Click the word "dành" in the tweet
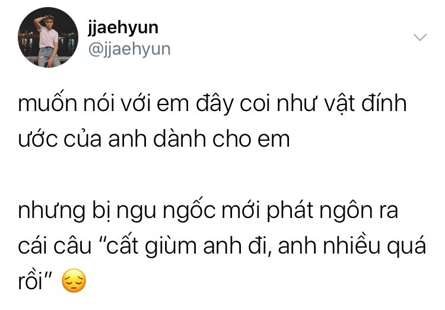Screen dimensions: 445x310 [180, 138]
